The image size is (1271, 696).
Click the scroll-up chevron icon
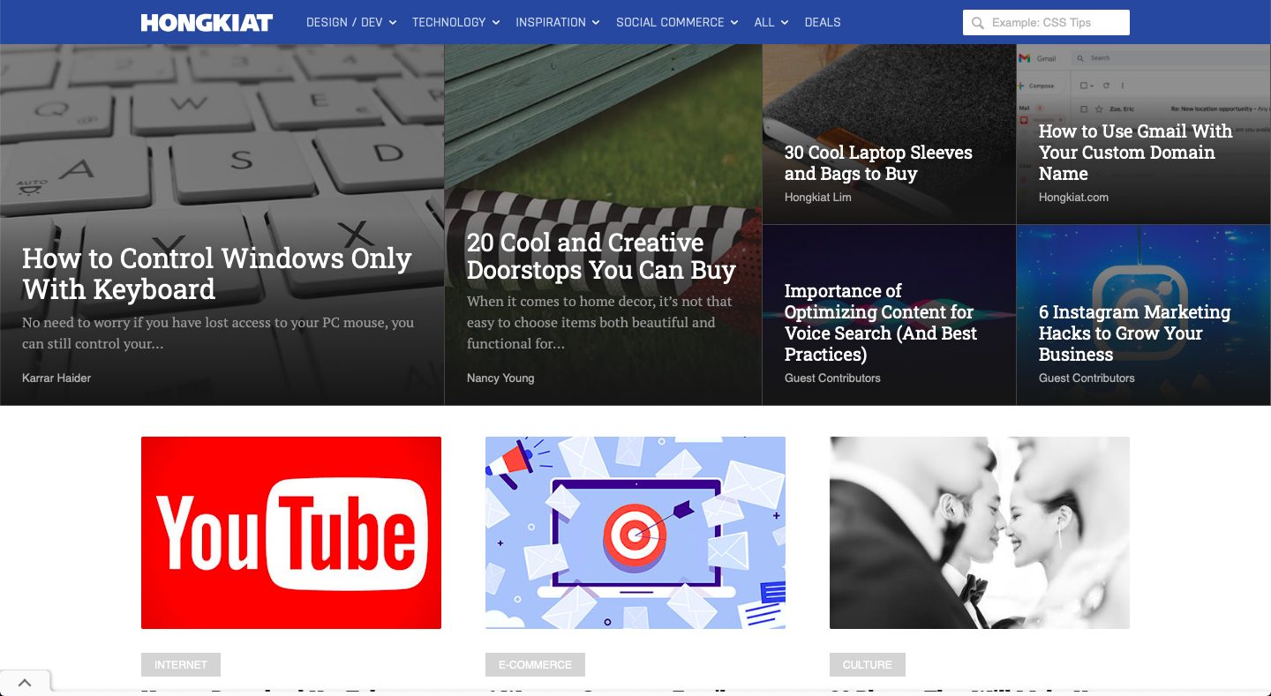click(25, 683)
